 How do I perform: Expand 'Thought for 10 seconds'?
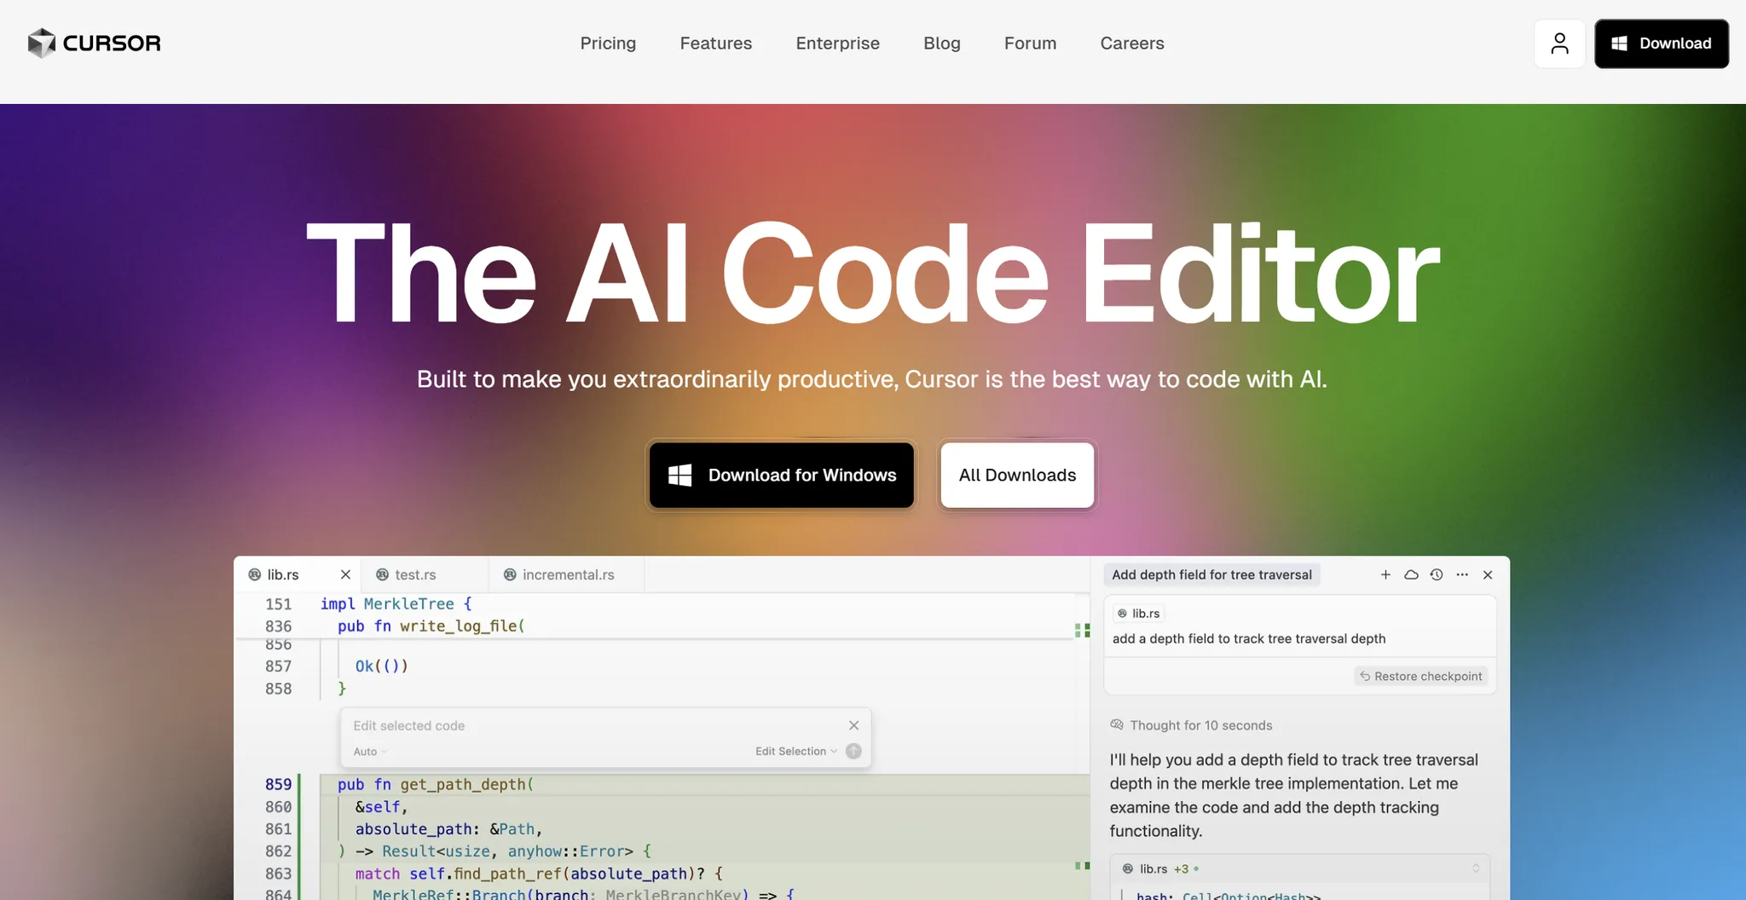1191,725
